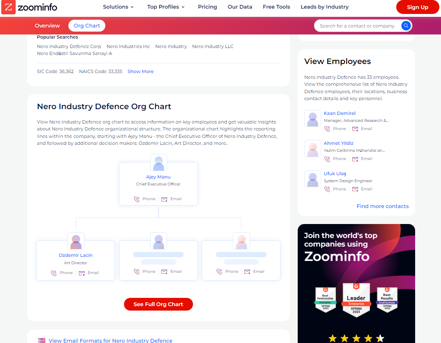Click Ozdemir Lacin's avatar in org chart

tap(76, 241)
